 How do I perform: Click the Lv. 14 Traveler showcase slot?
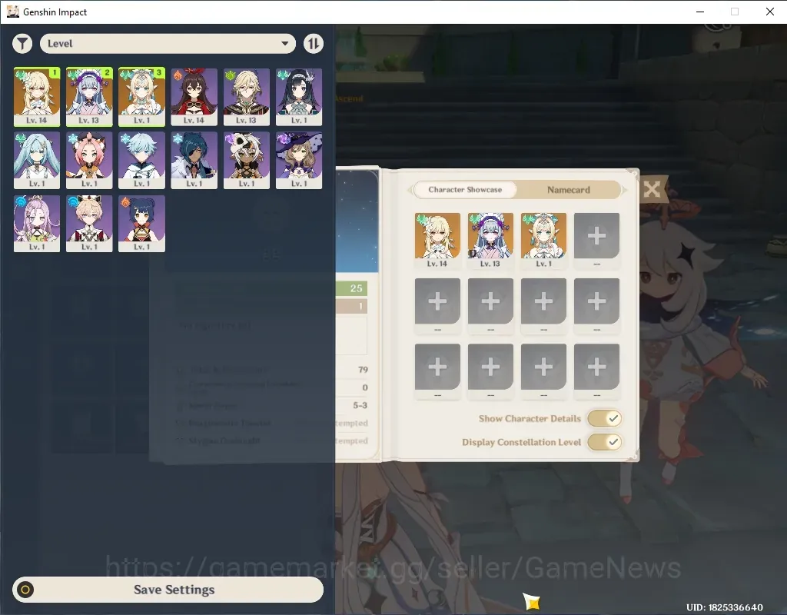pyautogui.click(x=437, y=240)
